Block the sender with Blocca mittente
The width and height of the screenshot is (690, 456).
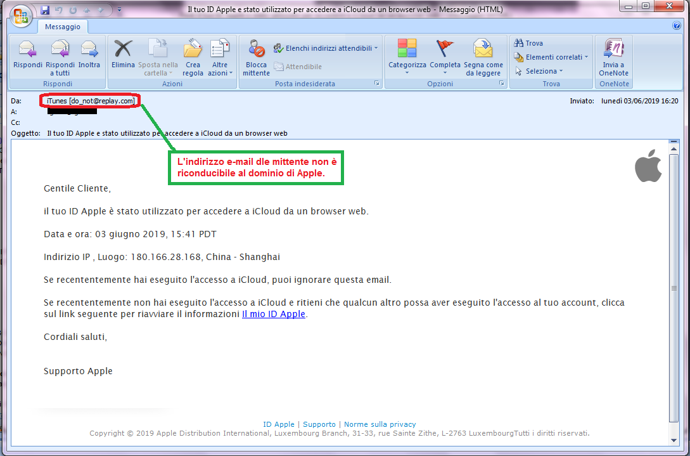coord(256,57)
